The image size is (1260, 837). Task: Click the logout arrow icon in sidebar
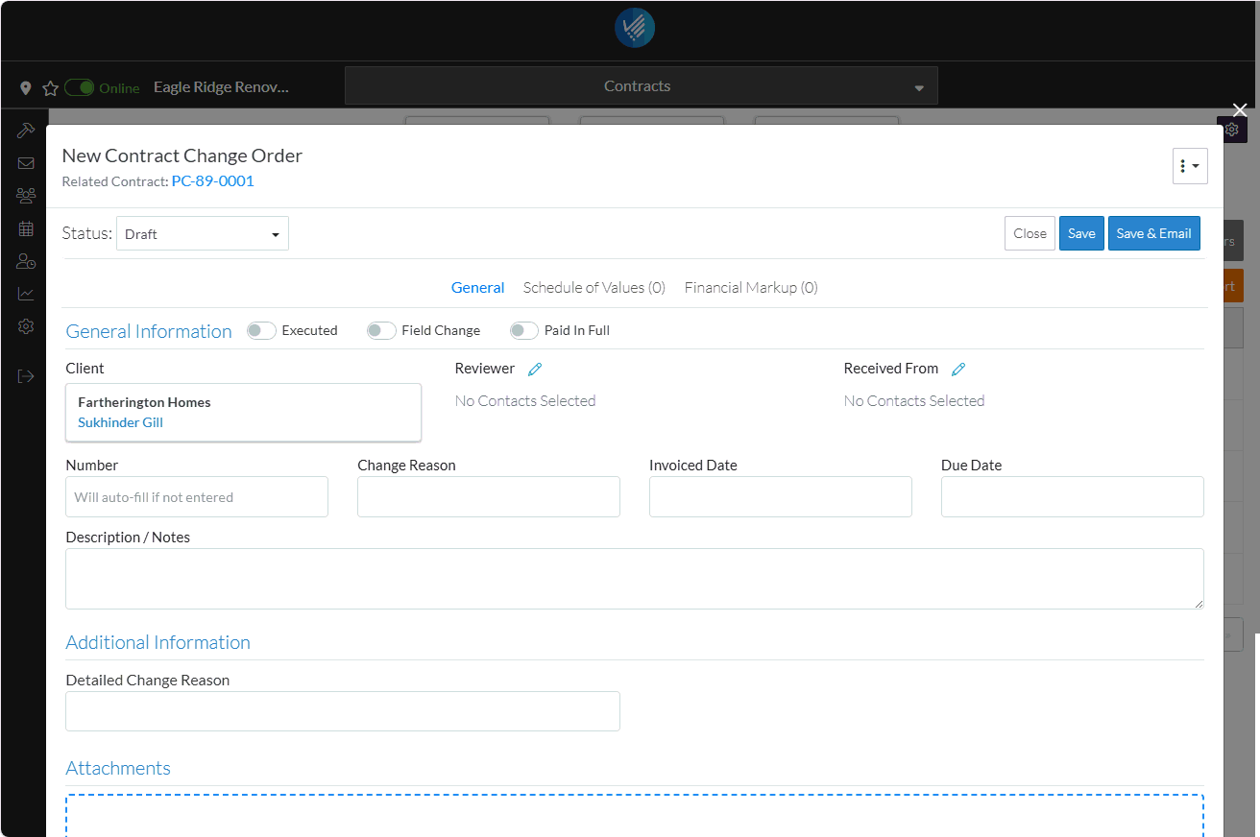(26, 376)
